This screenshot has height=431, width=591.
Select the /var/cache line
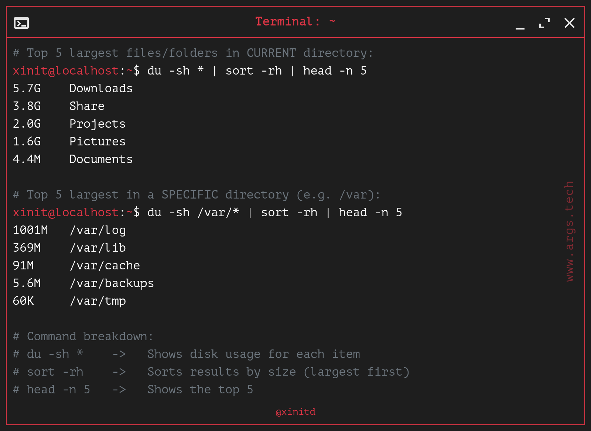click(x=76, y=266)
